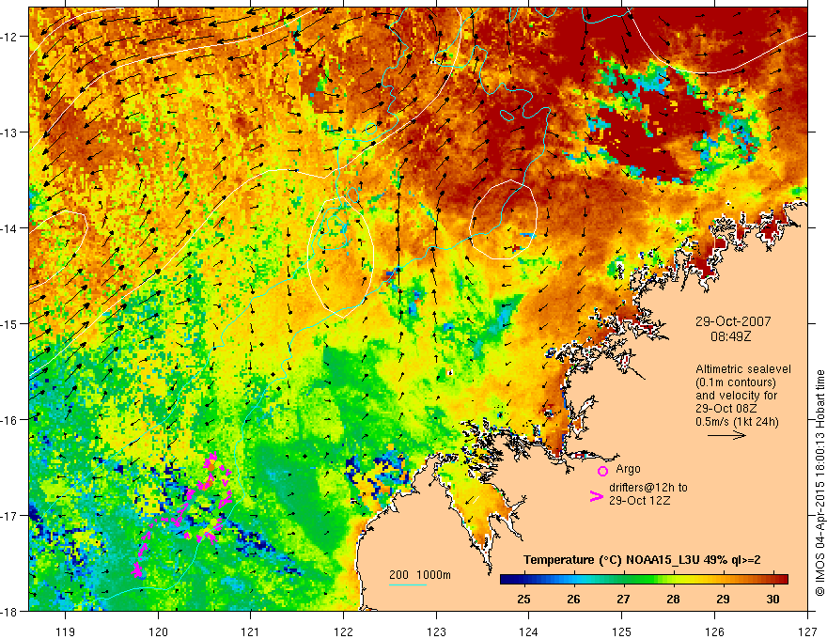Click the latitude axis label '-18'
The image size is (827, 639).
[x=9, y=611]
